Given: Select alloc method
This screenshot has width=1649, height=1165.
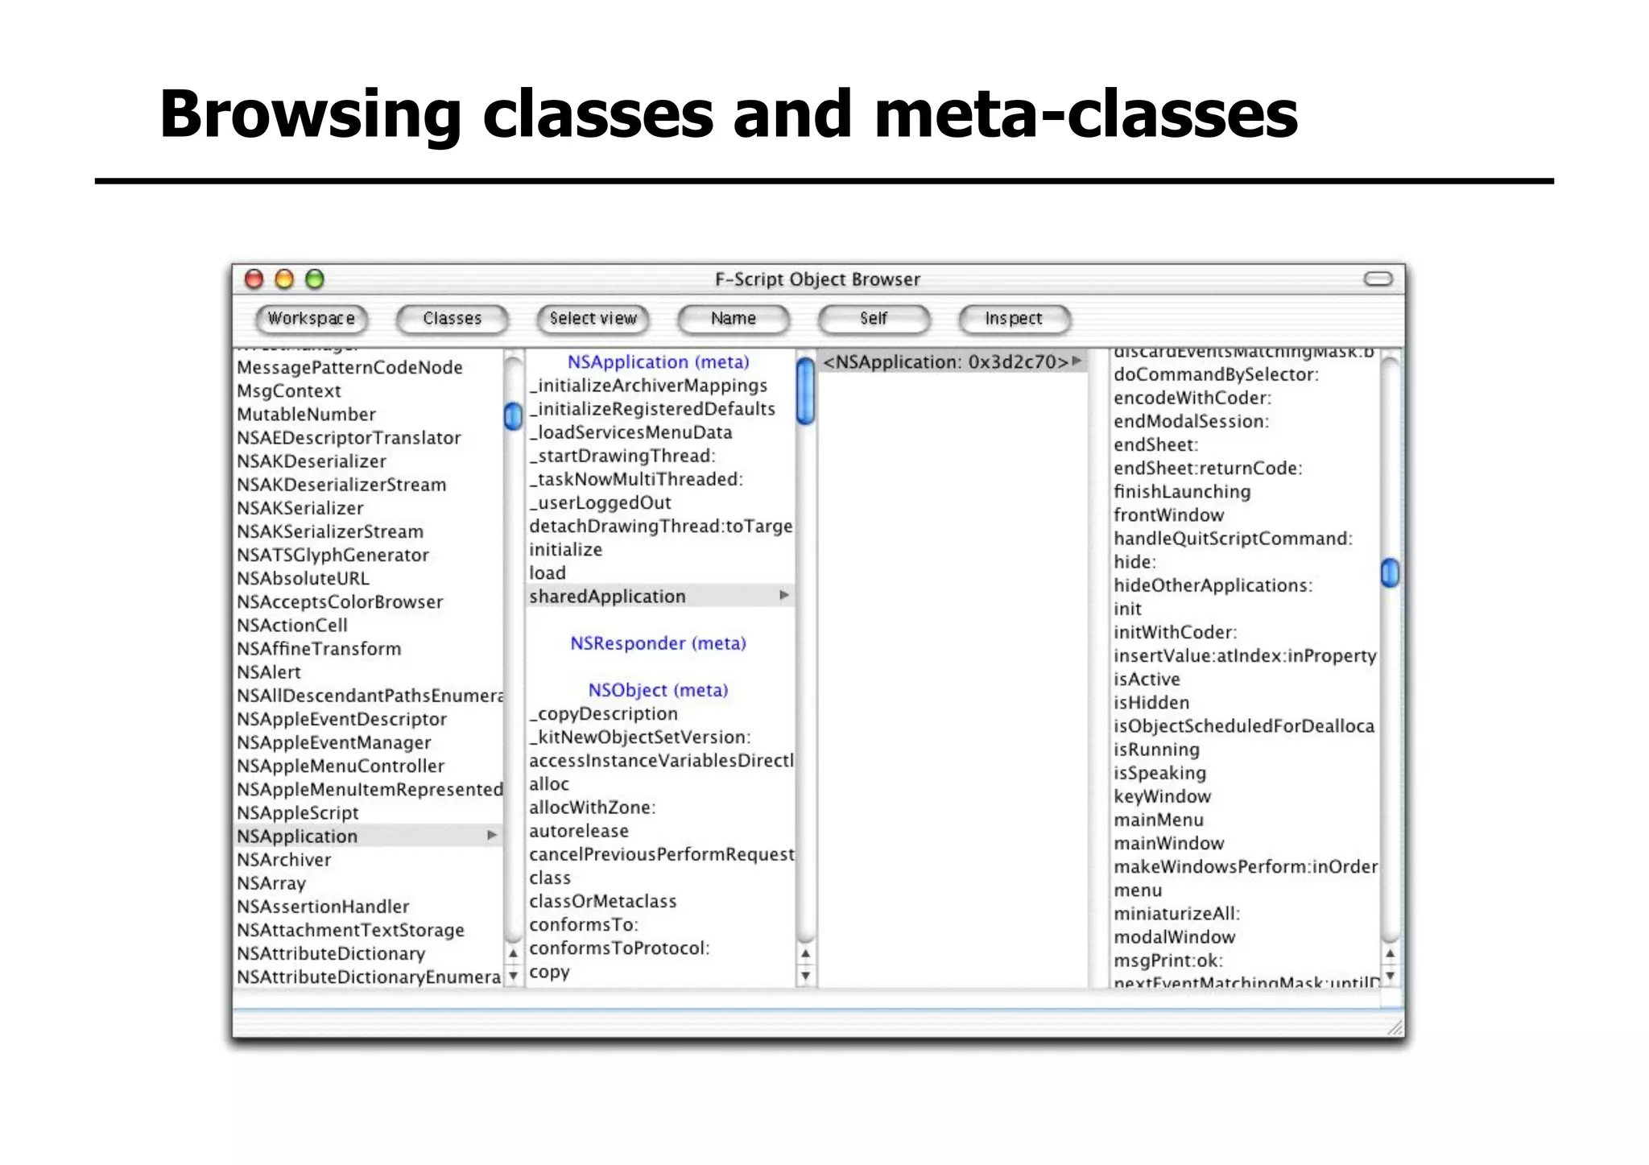Looking at the screenshot, I should [x=549, y=783].
